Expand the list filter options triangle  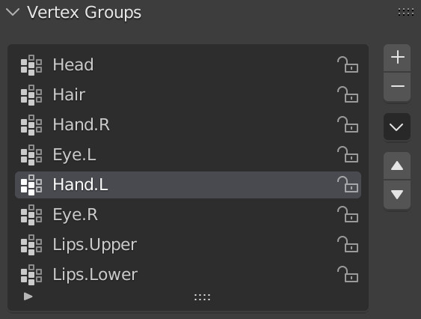pos(28,297)
